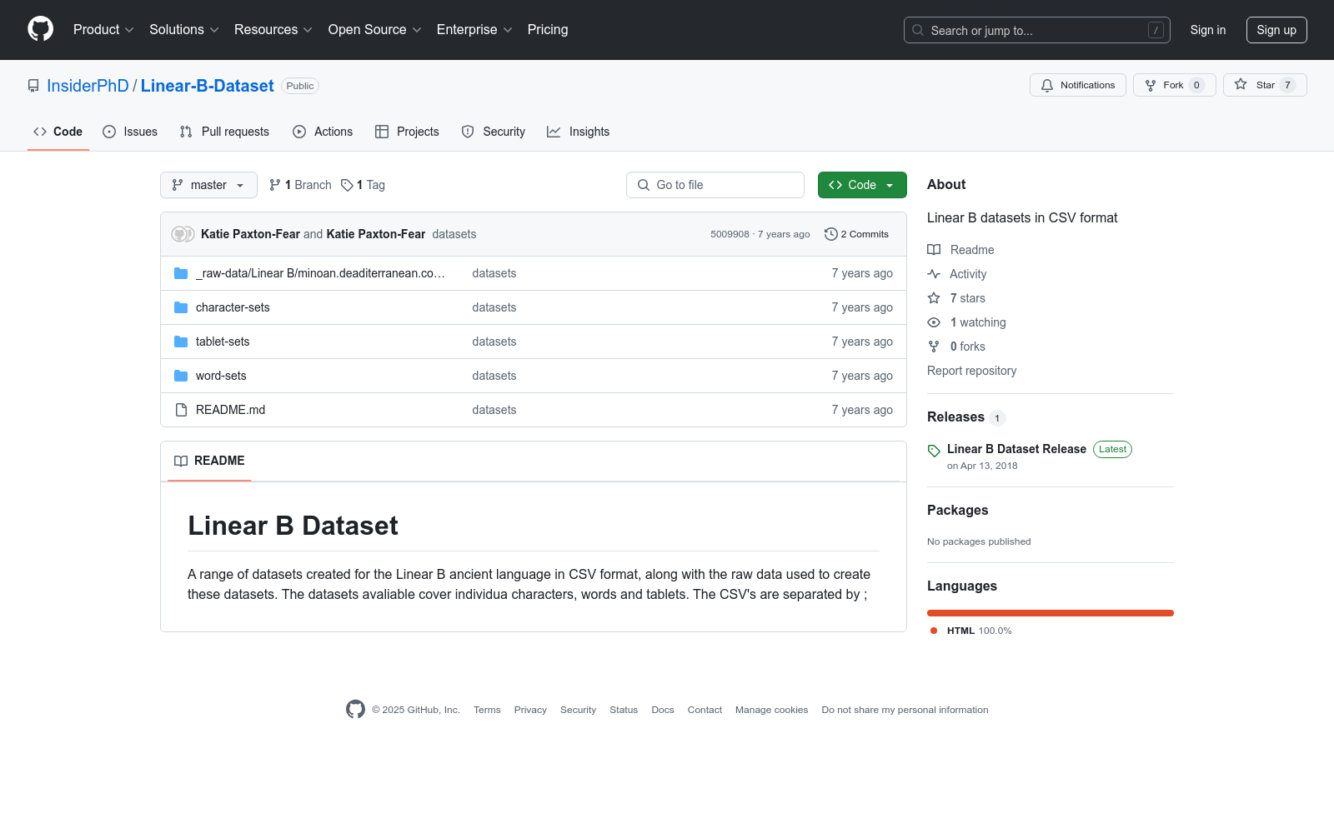
Task: Expand the green Code dropdown
Action: coord(862,185)
